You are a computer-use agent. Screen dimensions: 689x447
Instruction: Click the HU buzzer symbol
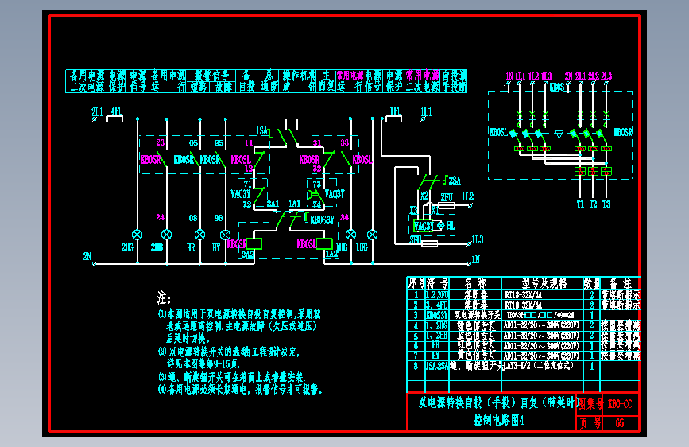(441, 226)
